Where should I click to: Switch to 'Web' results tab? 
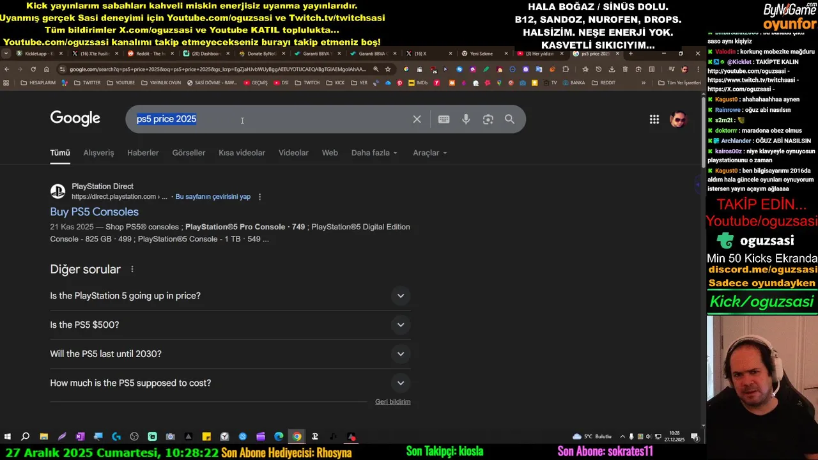330,153
